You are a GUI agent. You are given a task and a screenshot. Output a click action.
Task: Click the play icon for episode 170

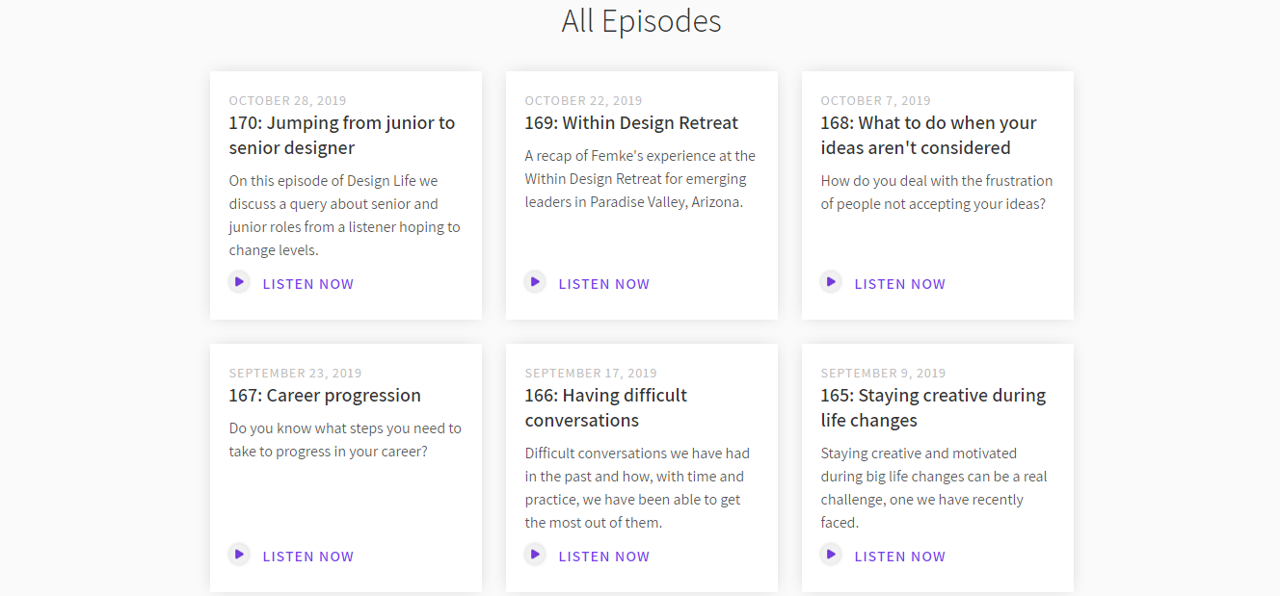[239, 282]
